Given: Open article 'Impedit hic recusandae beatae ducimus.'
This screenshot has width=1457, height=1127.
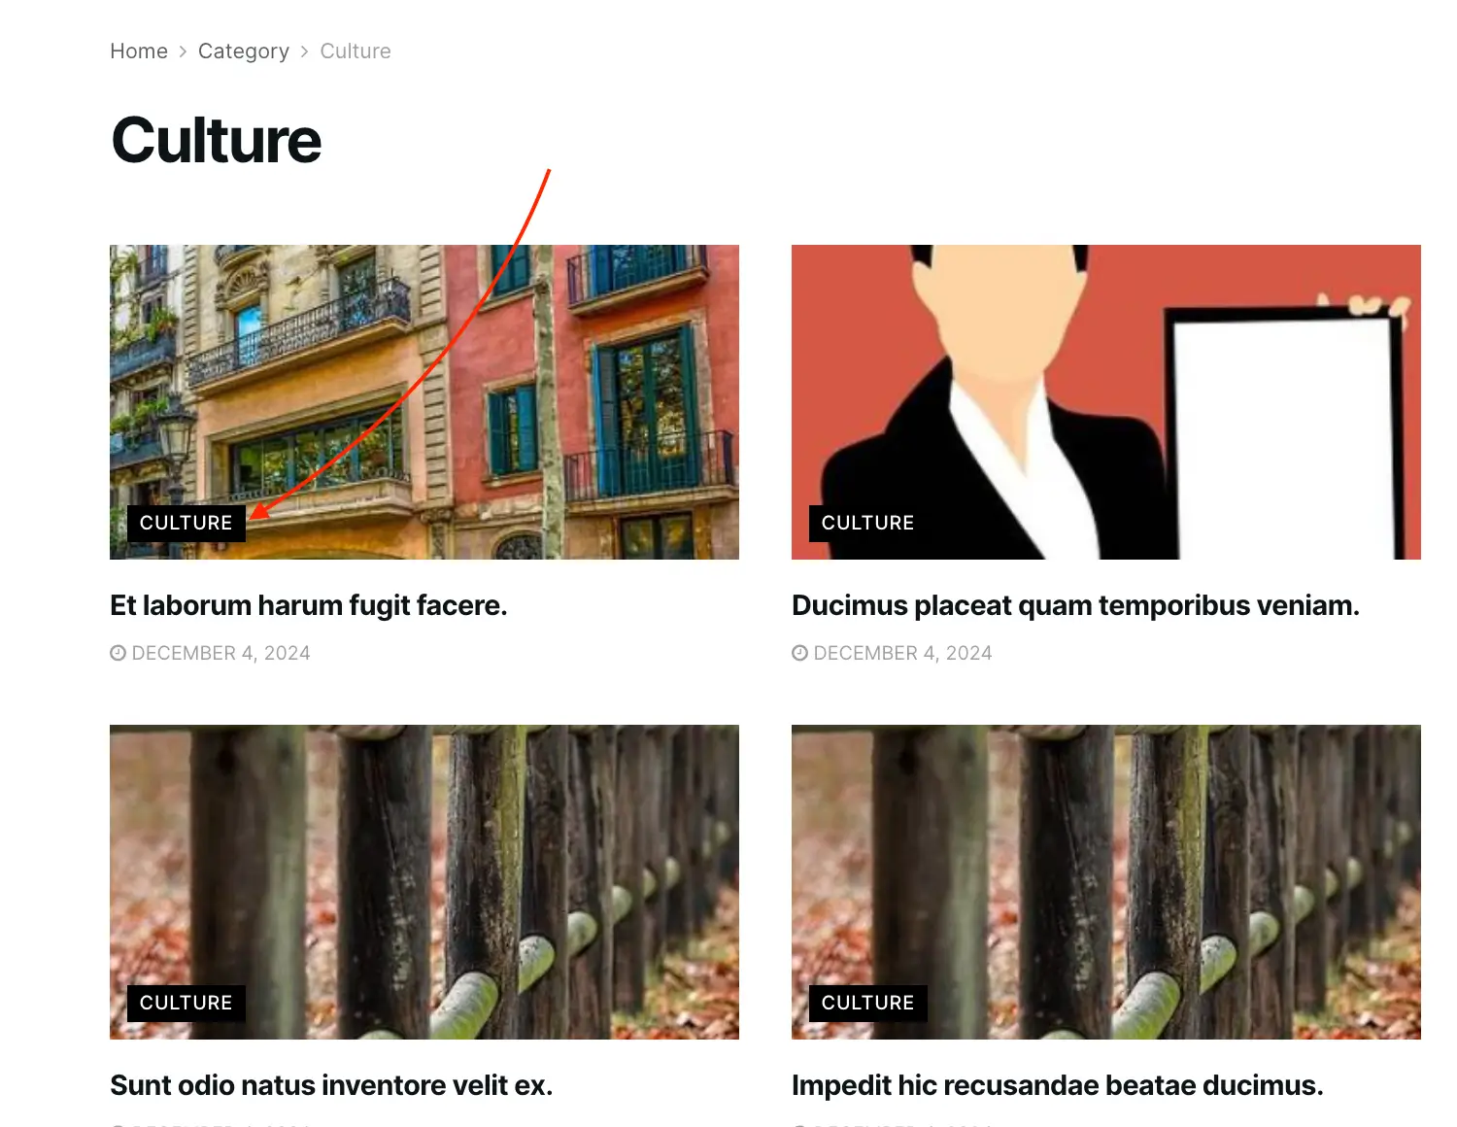Looking at the screenshot, I should [1058, 1085].
